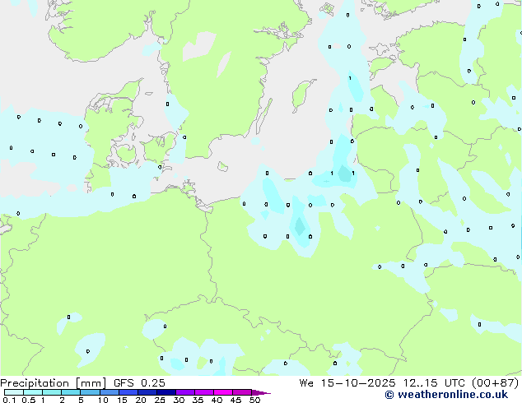Click the "20" legend scale label
Image resolution: width=522 pixels, height=403 pixels.
(141, 400)
